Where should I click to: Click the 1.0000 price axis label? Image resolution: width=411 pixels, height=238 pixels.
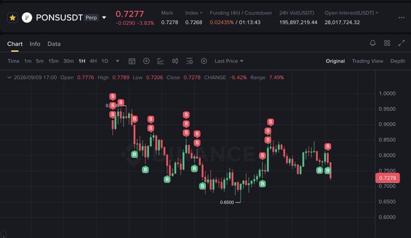pyautogui.click(x=387, y=94)
